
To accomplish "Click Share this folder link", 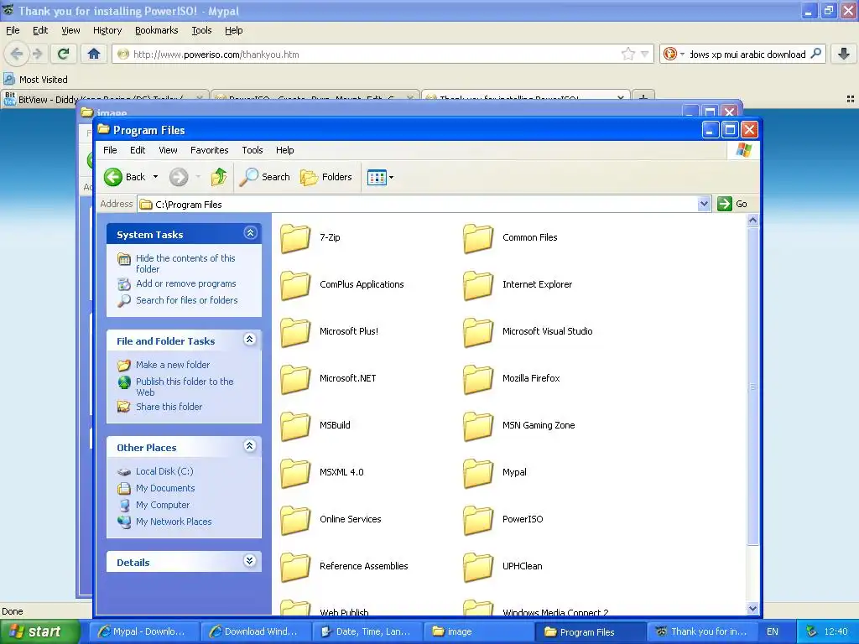I will point(169,407).
